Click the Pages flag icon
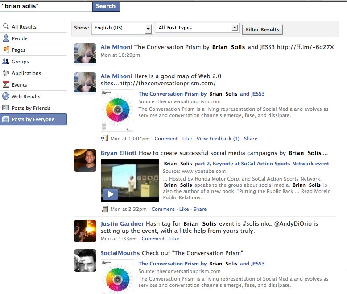This screenshot has height=294, width=347. [x=6, y=49]
